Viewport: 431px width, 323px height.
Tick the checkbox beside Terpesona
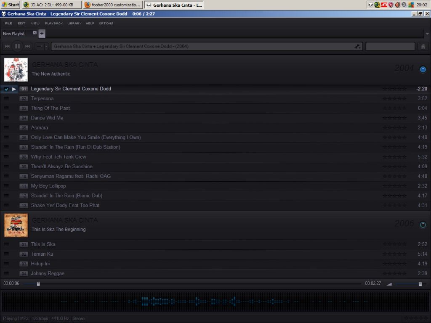coord(6,99)
